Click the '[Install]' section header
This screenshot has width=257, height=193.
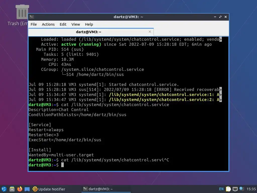click(40, 150)
